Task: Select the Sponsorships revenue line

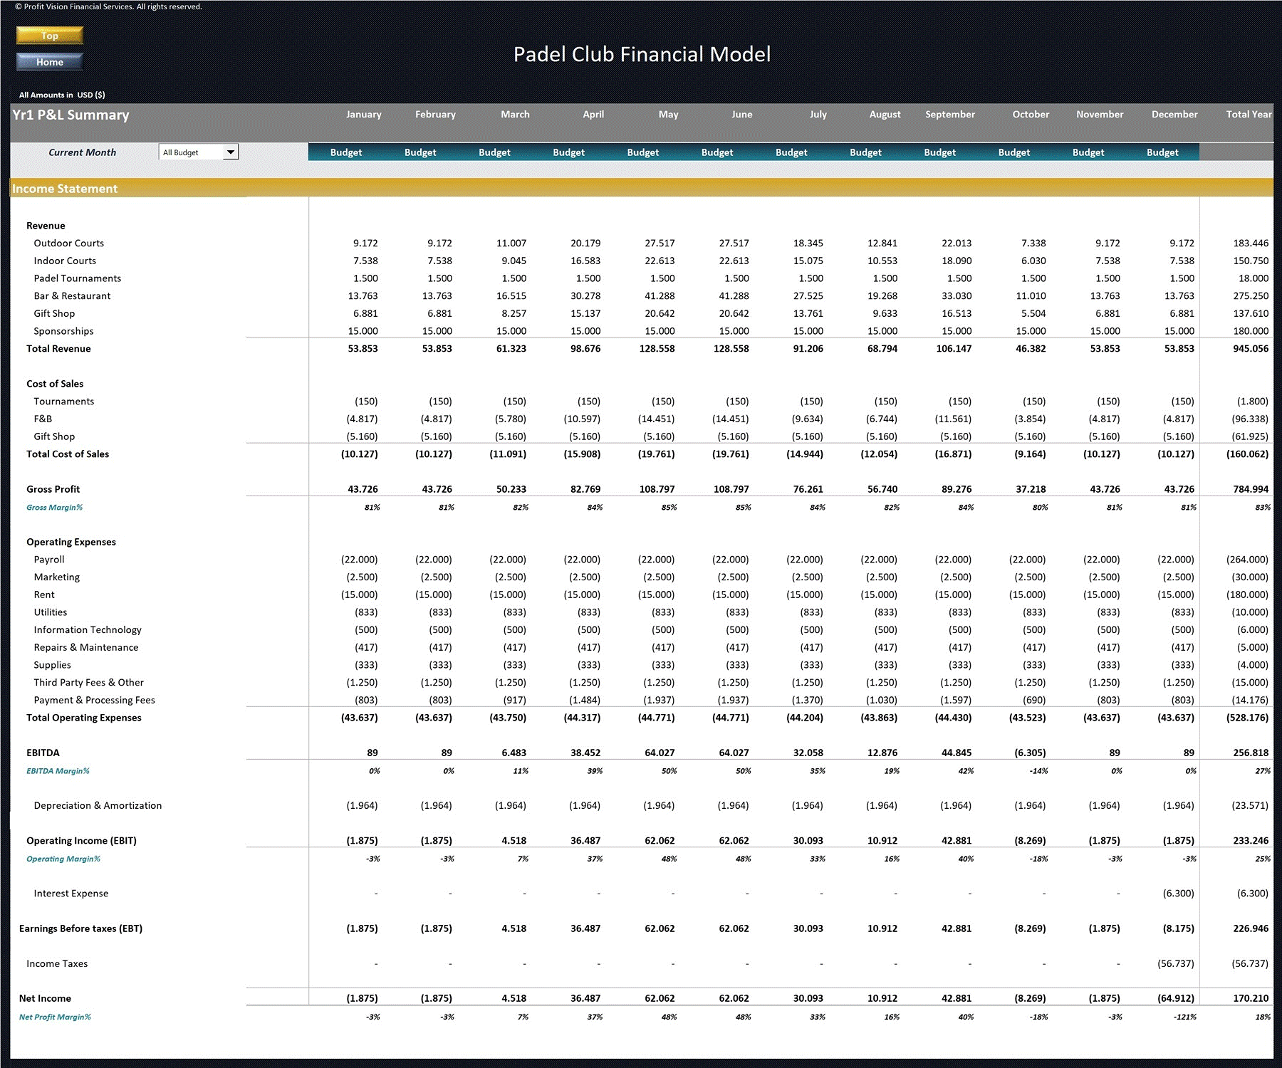Action: point(63,330)
